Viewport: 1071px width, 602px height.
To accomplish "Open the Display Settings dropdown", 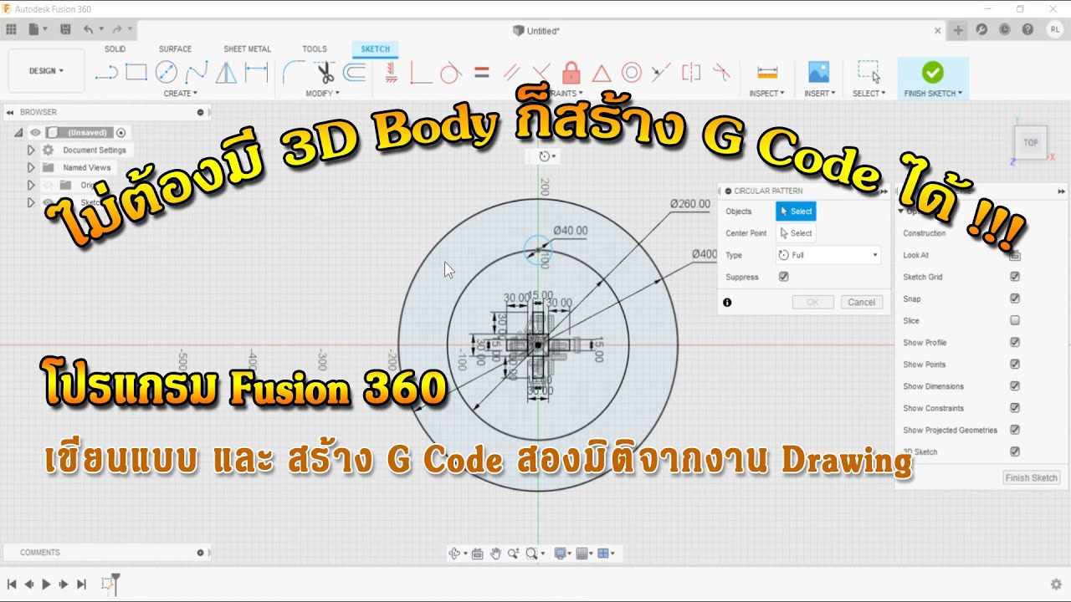I will coord(562,554).
